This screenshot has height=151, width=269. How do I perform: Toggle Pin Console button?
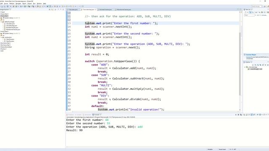258,115
